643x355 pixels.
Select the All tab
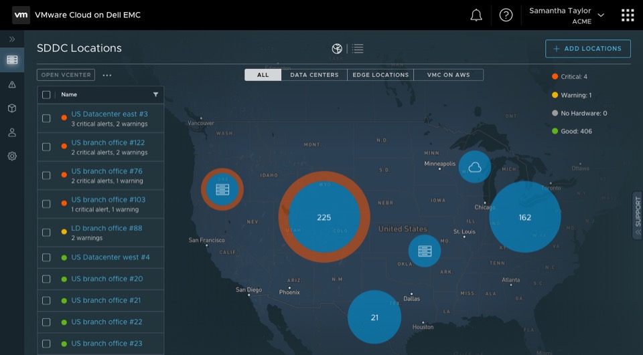[x=263, y=75]
